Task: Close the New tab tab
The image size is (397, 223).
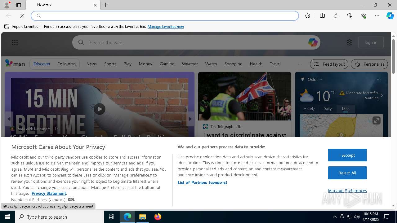Action: [95, 5]
